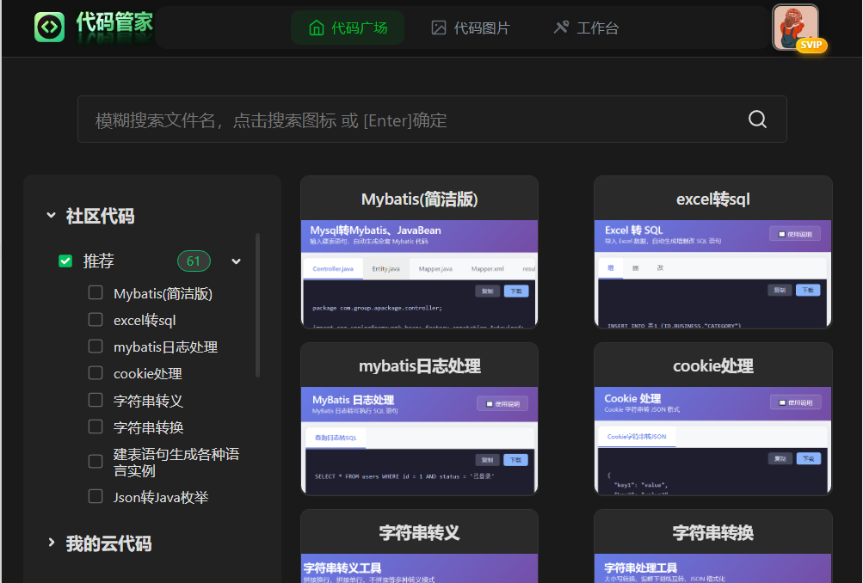
Task: Switch to the 工作台 tab
Action: point(586,28)
